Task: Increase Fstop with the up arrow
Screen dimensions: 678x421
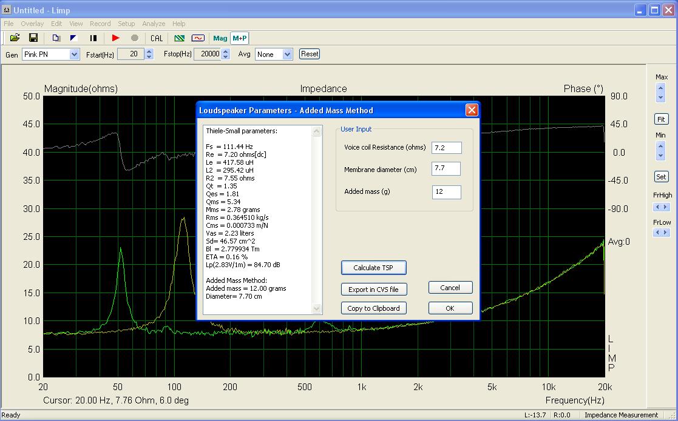Action: coord(225,51)
